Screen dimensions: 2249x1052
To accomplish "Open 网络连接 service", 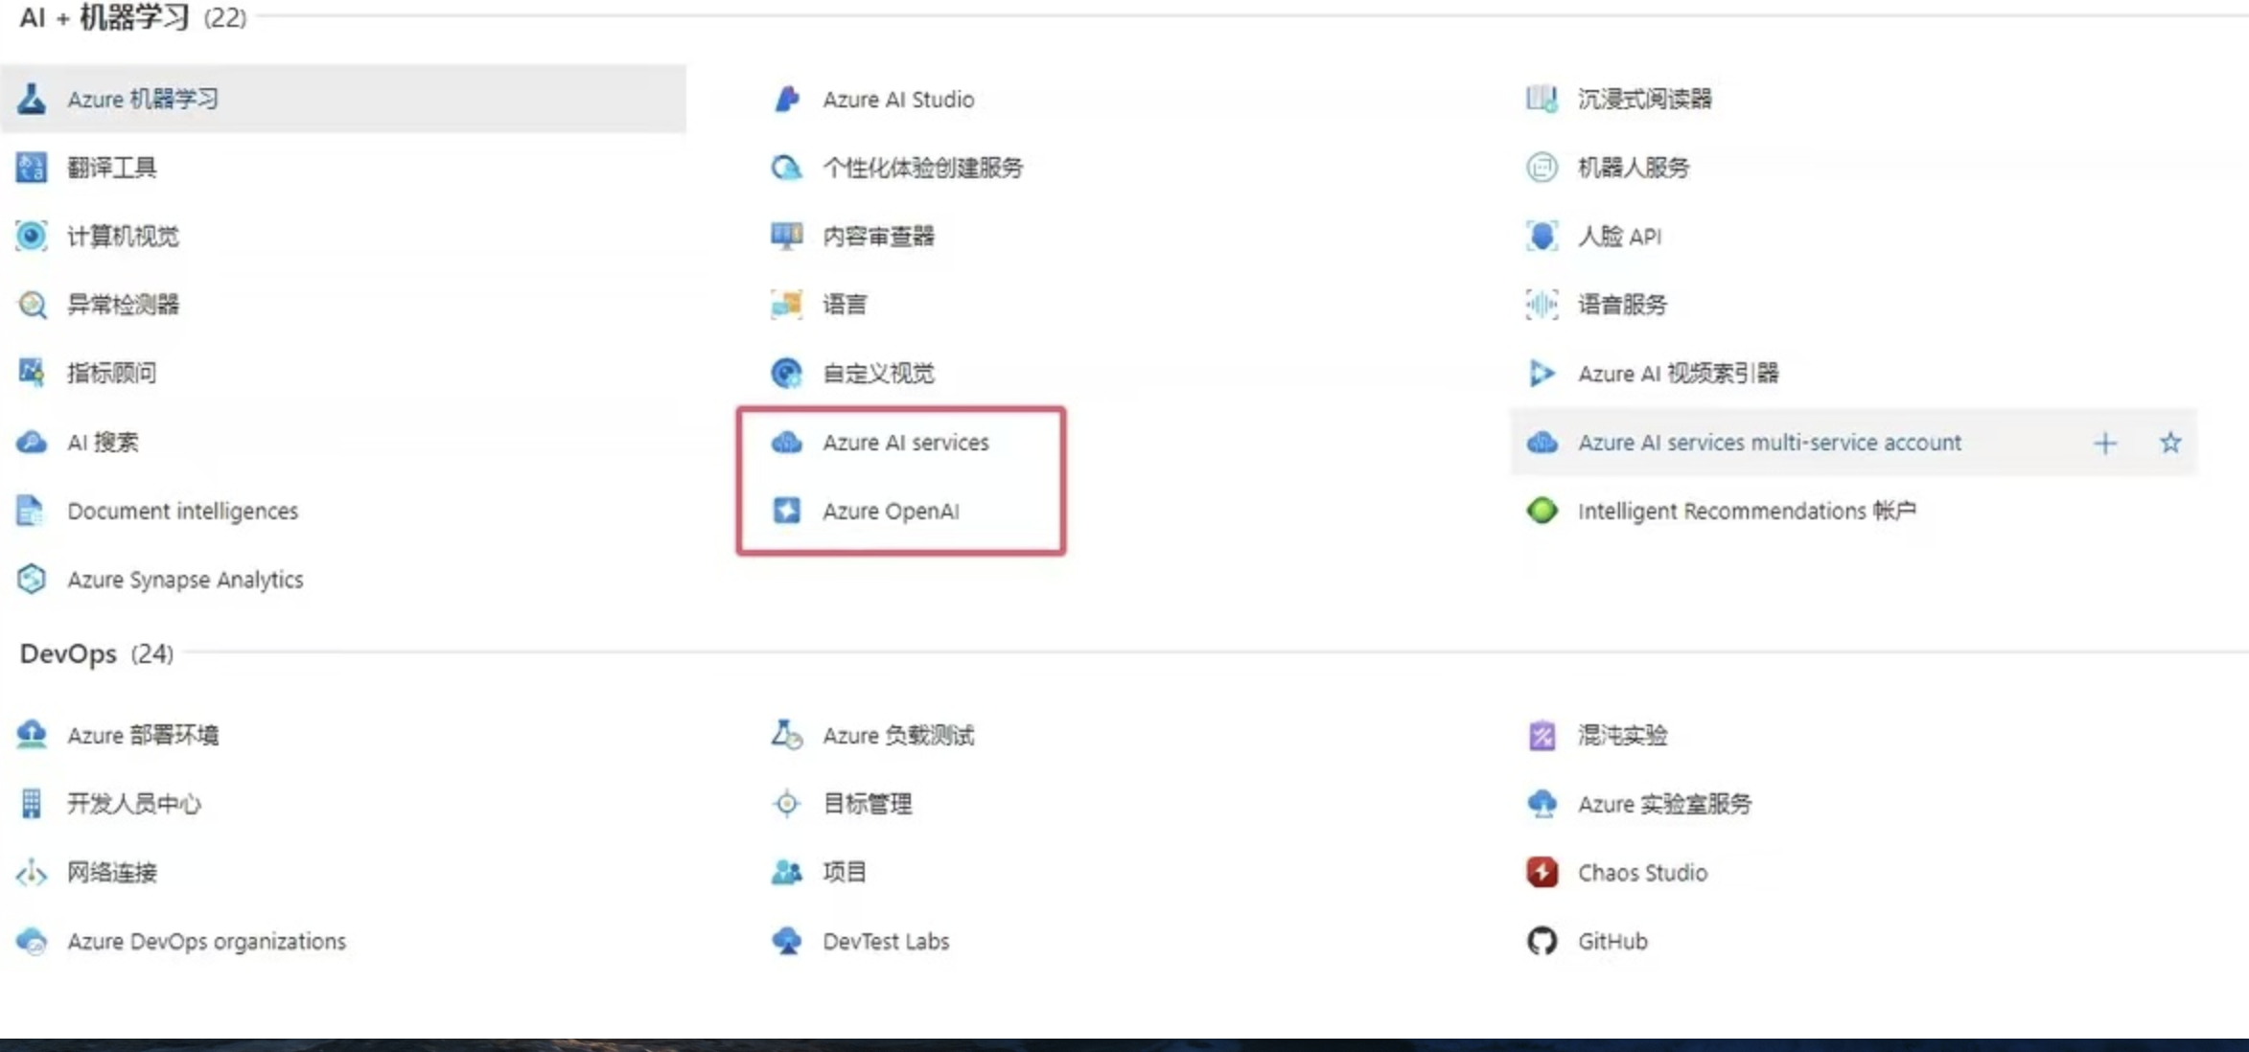I will (112, 872).
